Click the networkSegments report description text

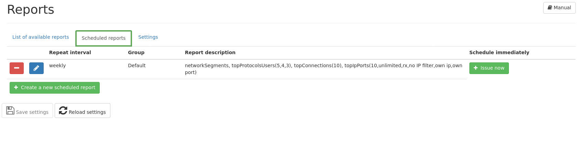tap(324, 69)
